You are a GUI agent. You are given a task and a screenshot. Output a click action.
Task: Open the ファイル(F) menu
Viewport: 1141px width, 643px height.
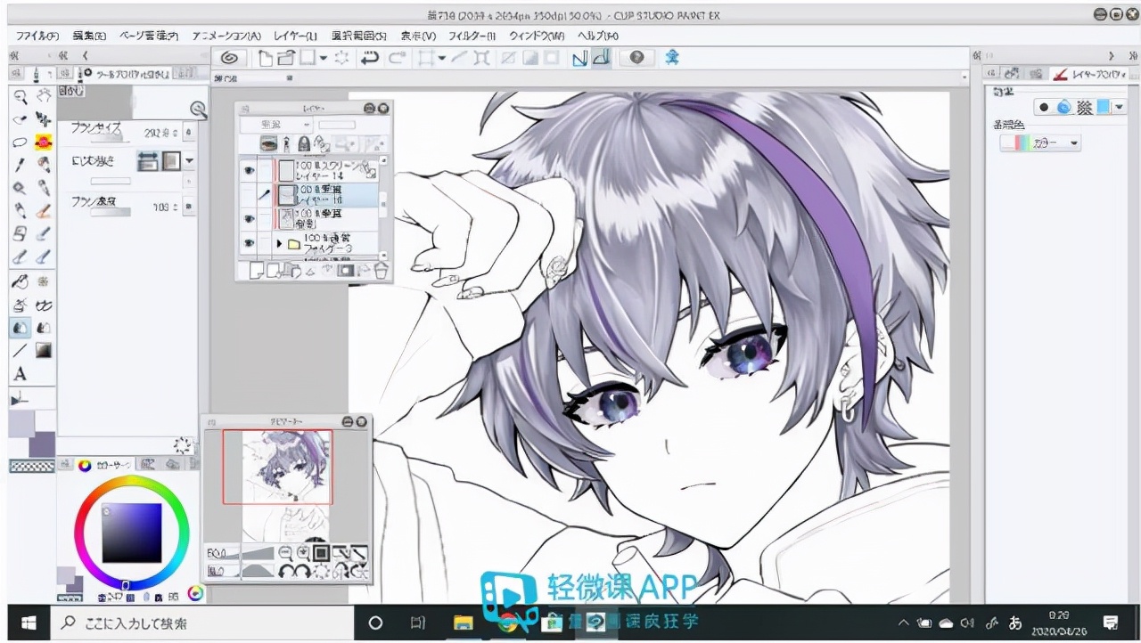tap(37, 36)
